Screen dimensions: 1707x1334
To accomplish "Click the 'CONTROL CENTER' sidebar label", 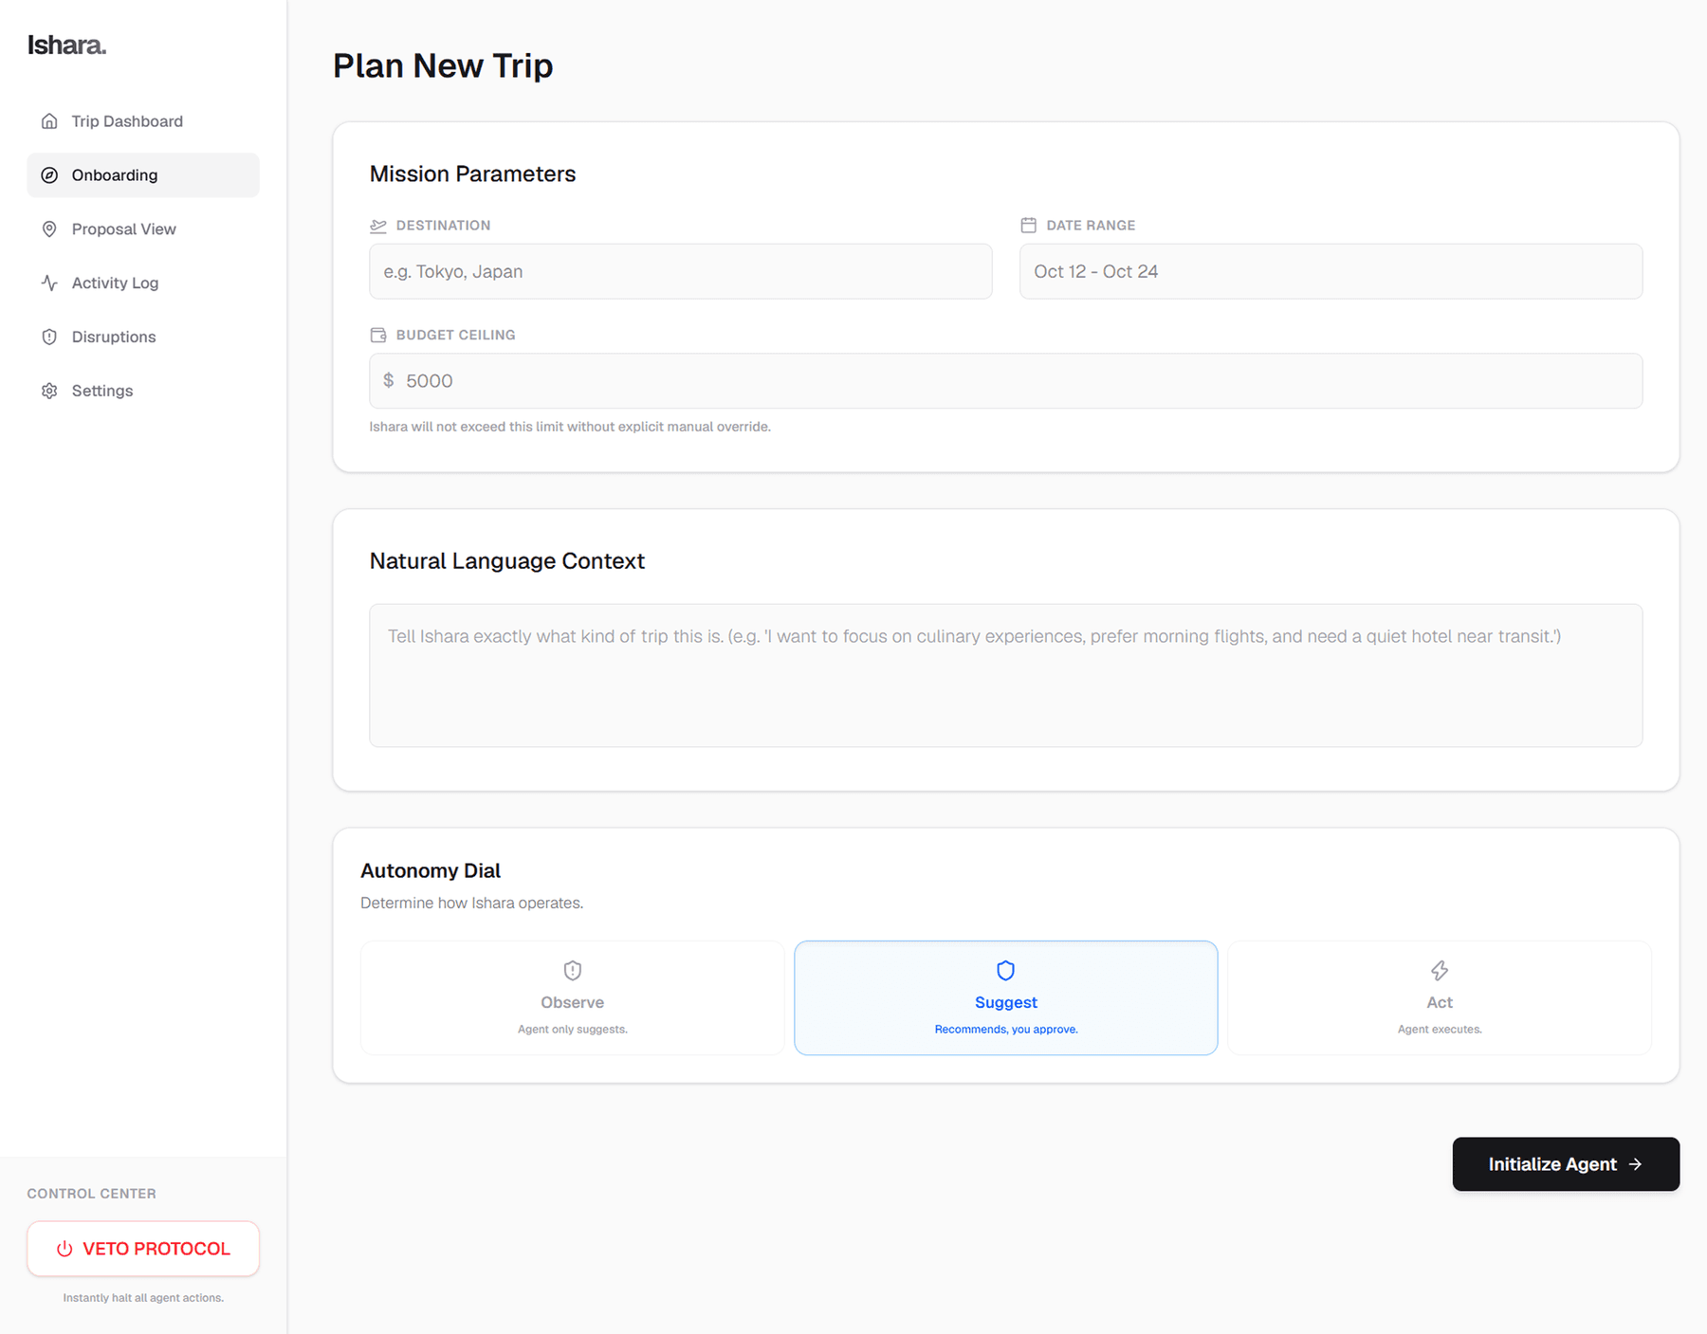I will coord(91,1194).
